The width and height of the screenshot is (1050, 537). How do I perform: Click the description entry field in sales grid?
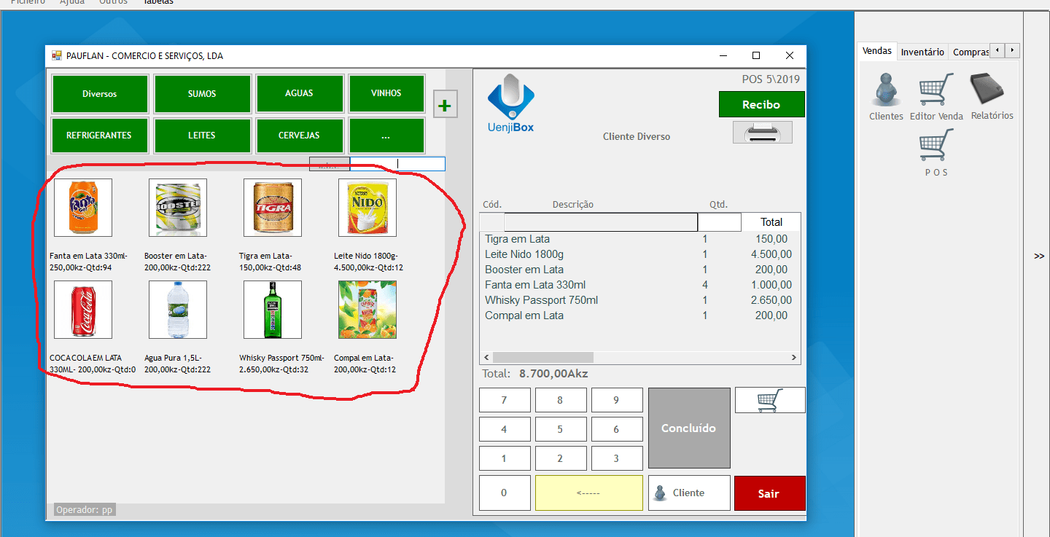(601, 222)
